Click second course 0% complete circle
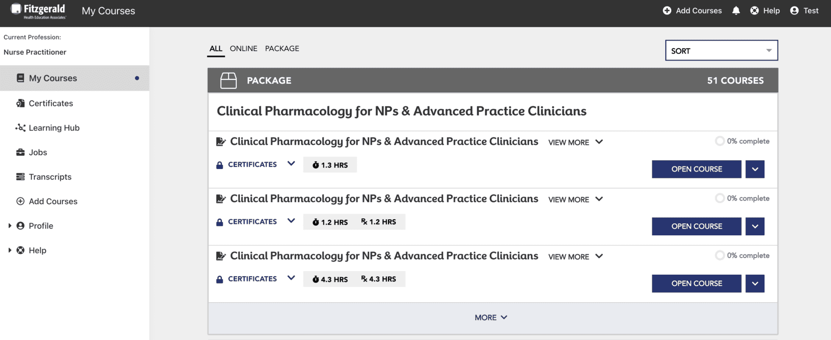 [x=720, y=198]
